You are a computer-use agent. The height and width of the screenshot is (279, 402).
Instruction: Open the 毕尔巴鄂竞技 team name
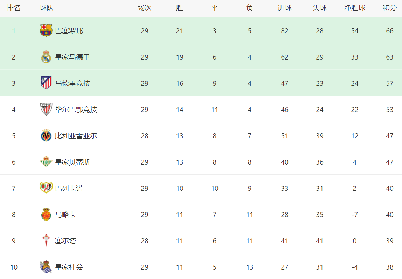(x=76, y=110)
